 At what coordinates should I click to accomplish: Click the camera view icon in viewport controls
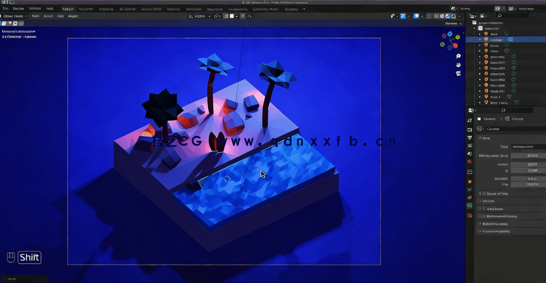pyautogui.click(x=458, y=74)
